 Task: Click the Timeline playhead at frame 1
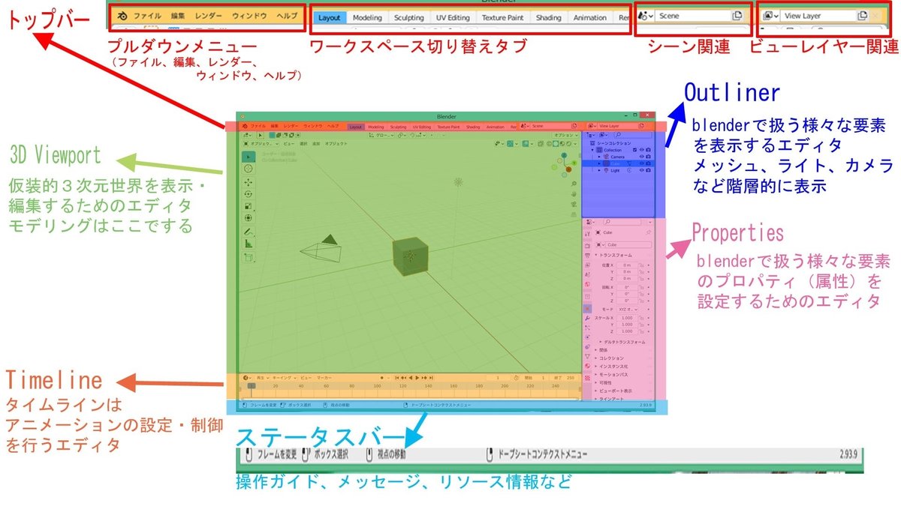tap(252, 385)
